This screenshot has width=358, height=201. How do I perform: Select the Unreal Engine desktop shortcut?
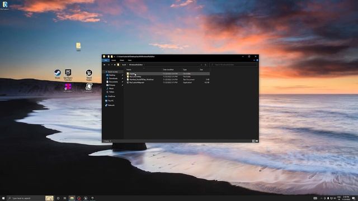(x=89, y=75)
